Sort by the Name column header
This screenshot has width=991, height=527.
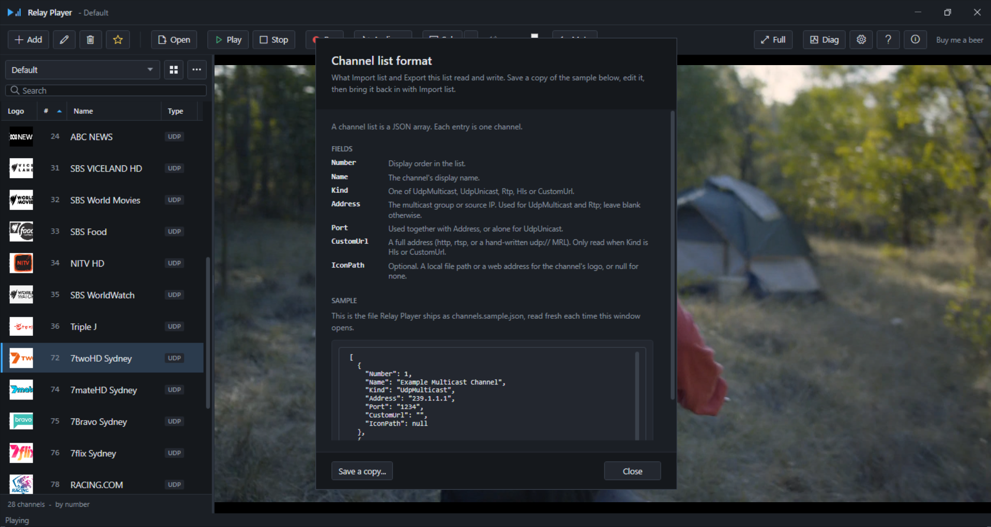pyautogui.click(x=114, y=111)
